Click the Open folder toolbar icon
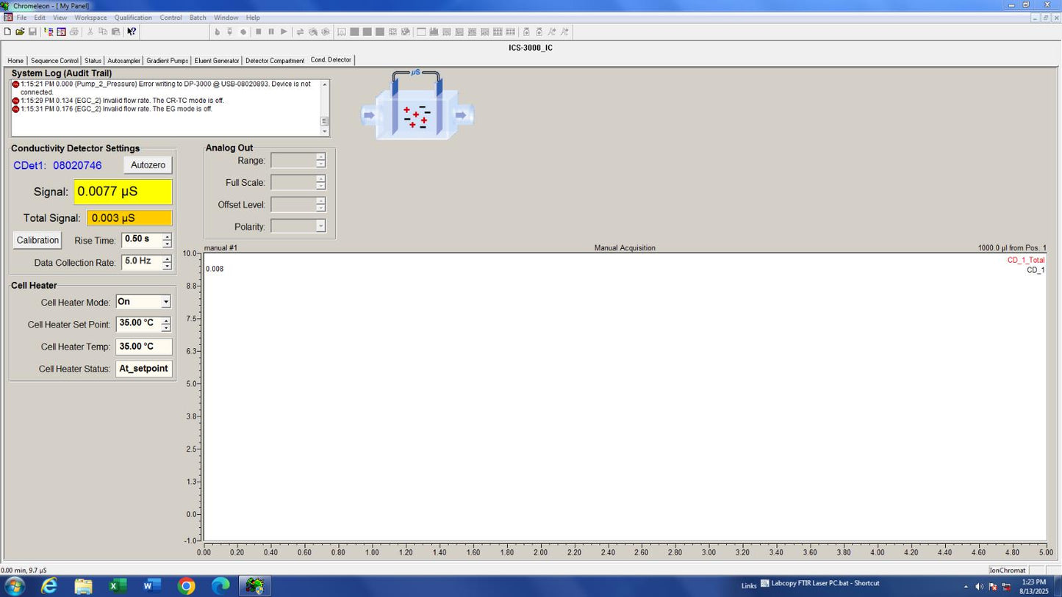The width and height of the screenshot is (1062, 597). (x=20, y=32)
